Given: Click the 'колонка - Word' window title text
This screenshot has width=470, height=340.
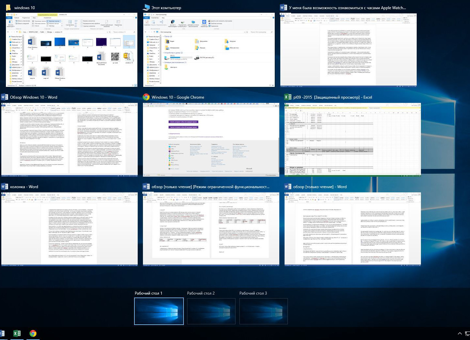Looking at the screenshot, I should click(x=24, y=187).
